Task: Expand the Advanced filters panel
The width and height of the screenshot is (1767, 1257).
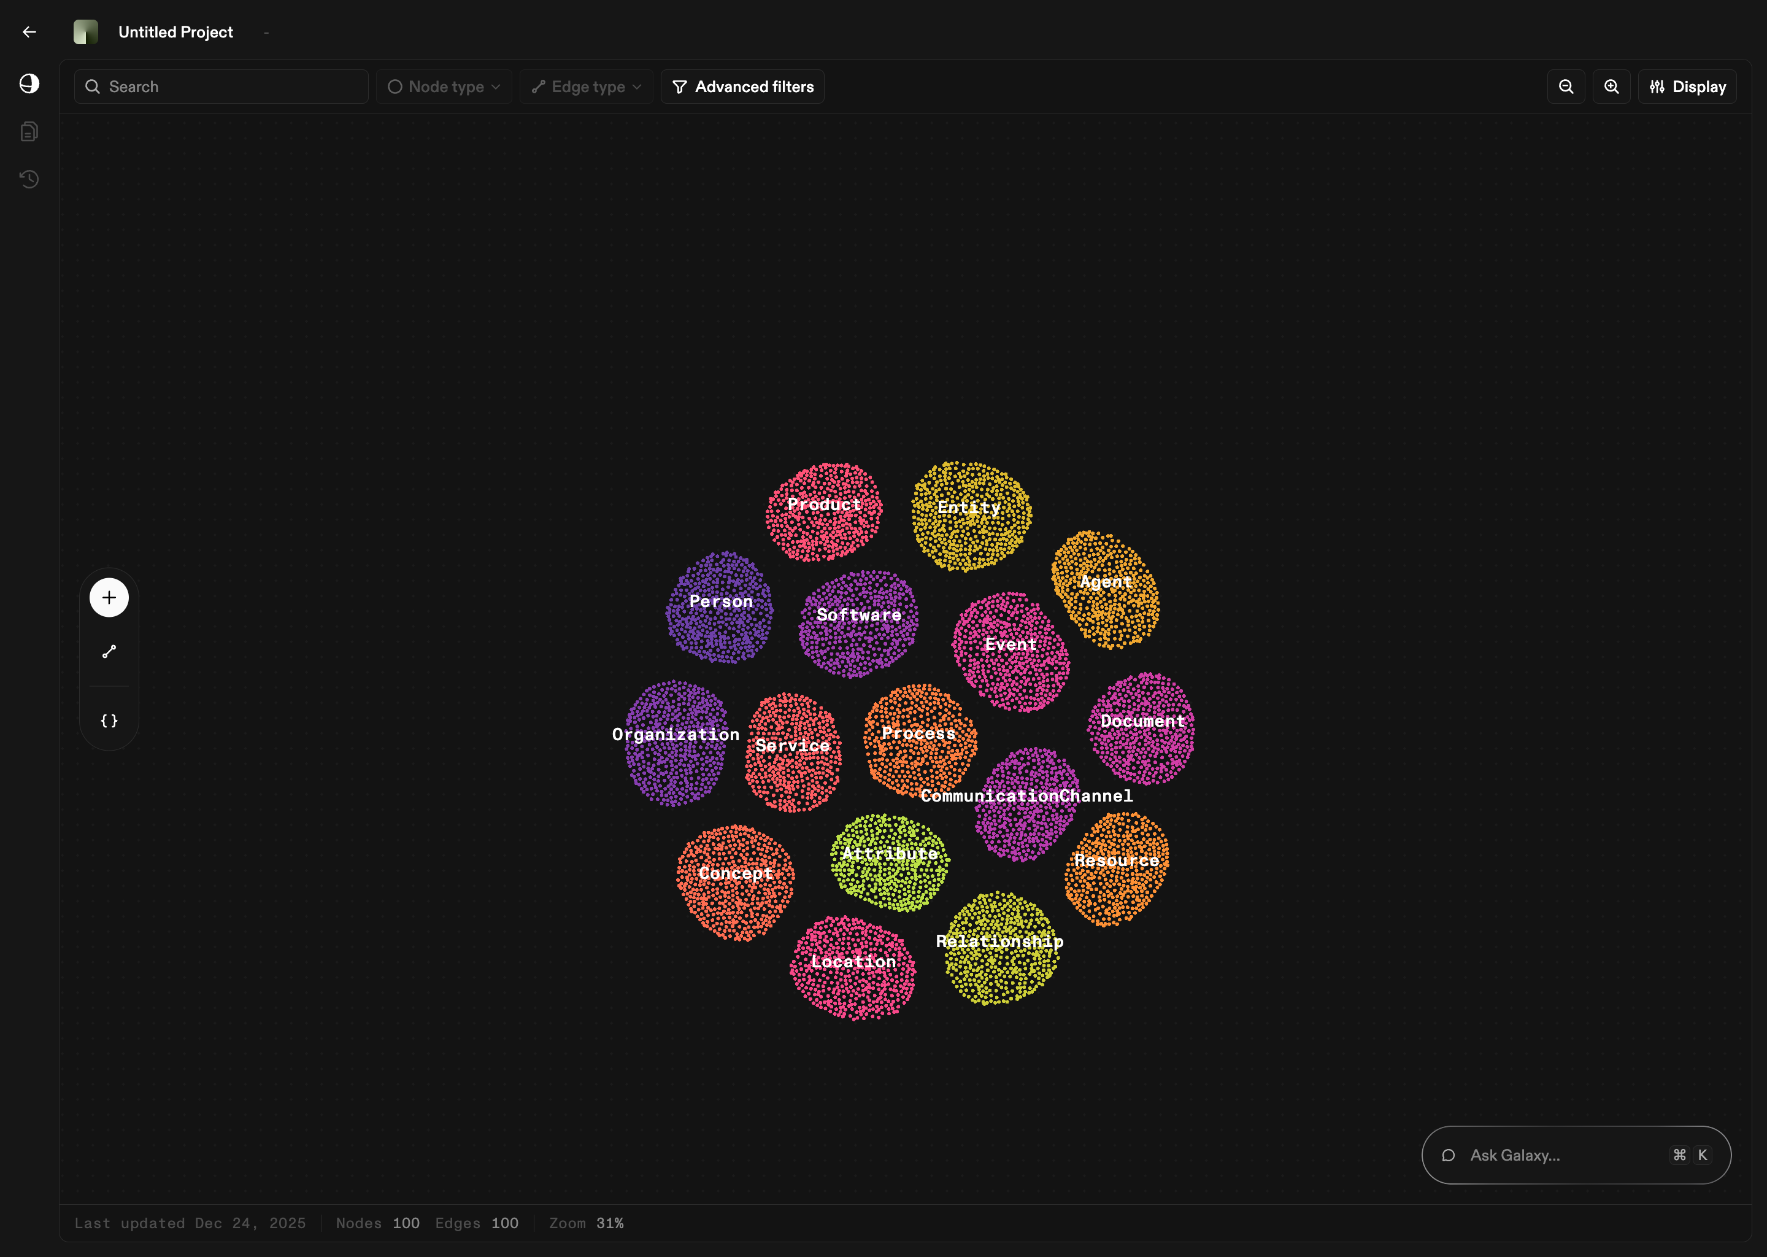Action: tap(741, 86)
